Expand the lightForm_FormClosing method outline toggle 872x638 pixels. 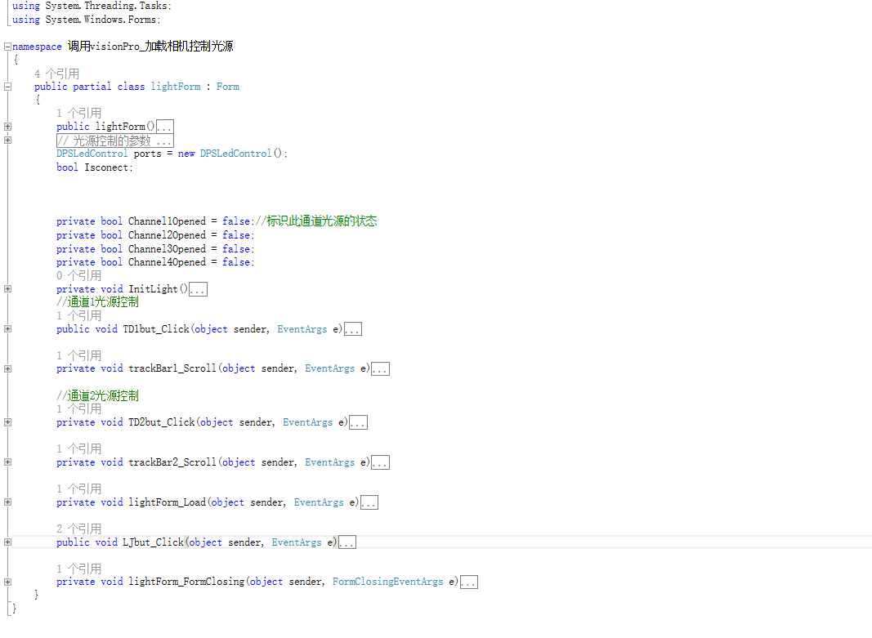8,582
